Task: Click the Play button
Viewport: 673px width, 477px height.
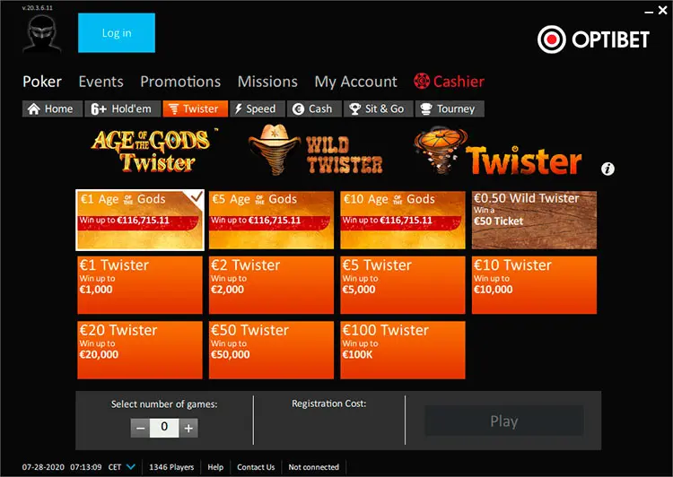Action: coord(504,421)
